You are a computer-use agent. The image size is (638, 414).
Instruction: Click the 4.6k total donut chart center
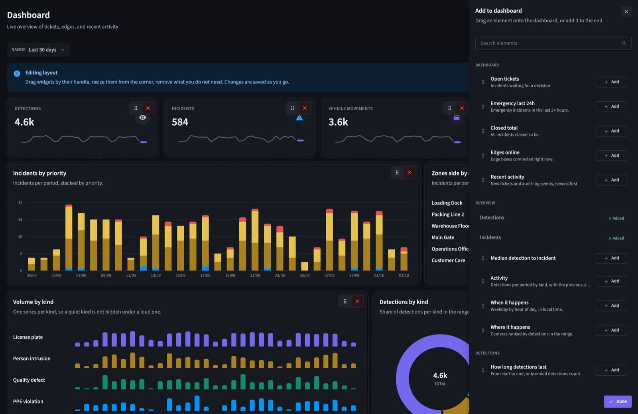click(x=440, y=378)
